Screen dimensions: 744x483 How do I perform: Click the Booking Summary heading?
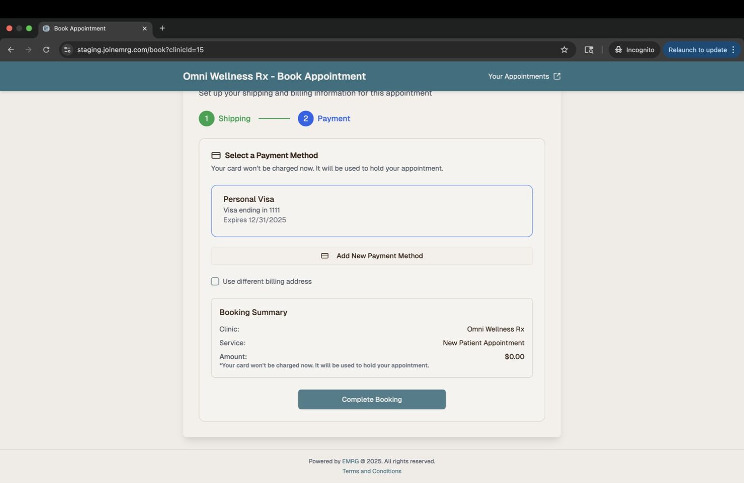pyautogui.click(x=253, y=312)
